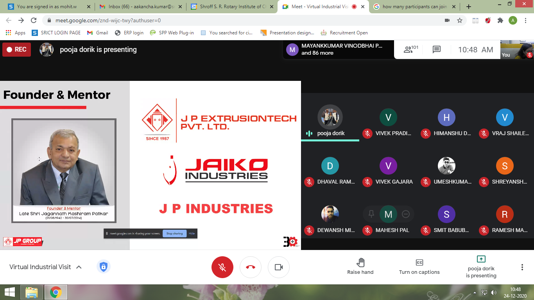The width and height of the screenshot is (534, 300).
Task: Open Presentation design... bookmark
Action: (x=287, y=33)
